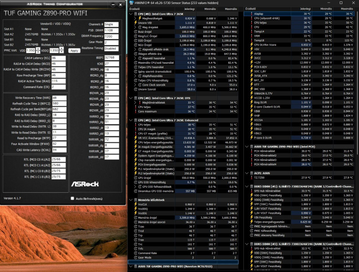
Task: Click the lightning icon beside VccDDQ
Action: pyautogui.click(x=136, y=209)
